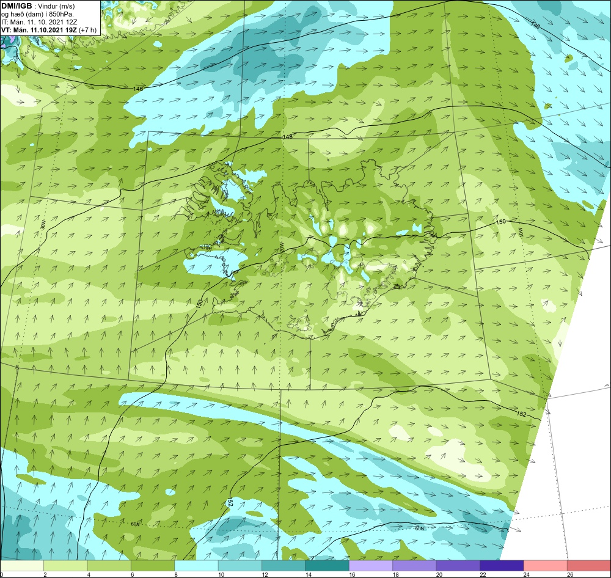Click the '152' contour label near the right map edge
Image resolution: width=611 pixels, height=578 pixels.
tap(521, 414)
